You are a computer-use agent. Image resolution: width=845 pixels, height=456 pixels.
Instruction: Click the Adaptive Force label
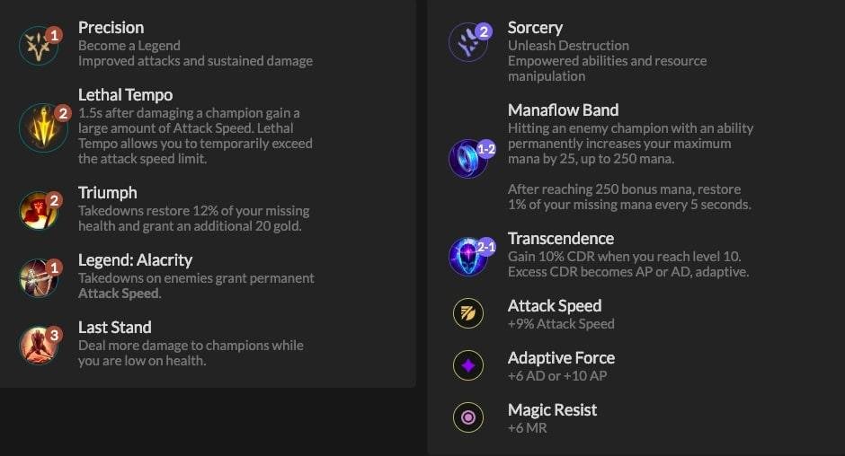pyautogui.click(x=561, y=358)
